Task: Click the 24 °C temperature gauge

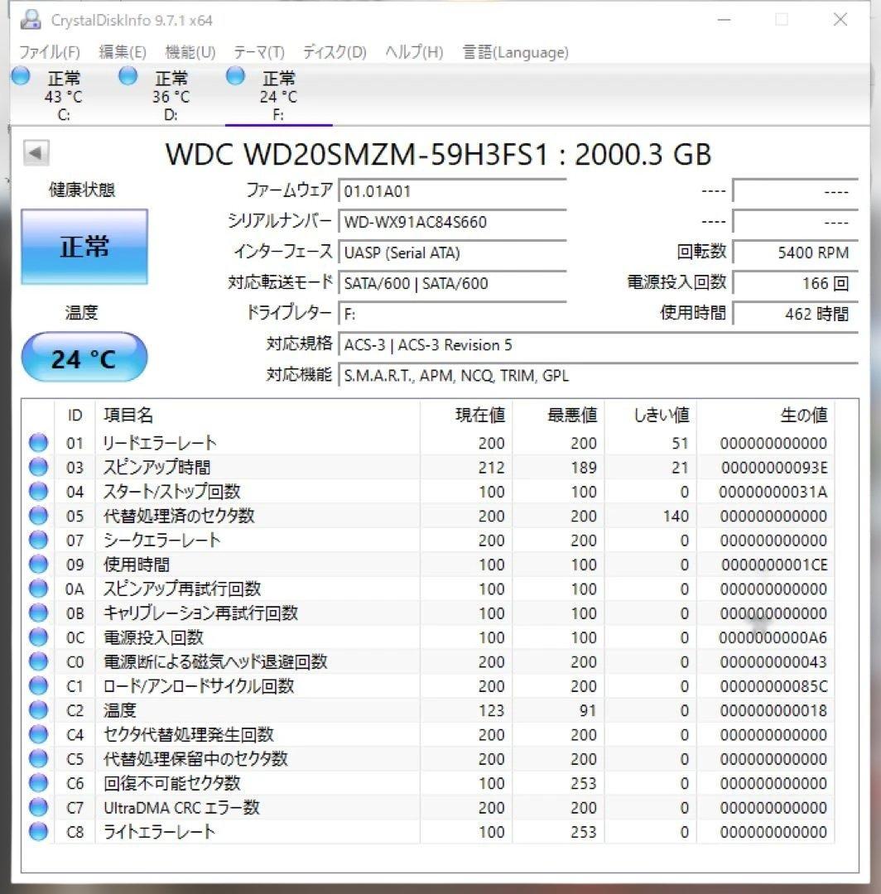Action: [x=84, y=357]
